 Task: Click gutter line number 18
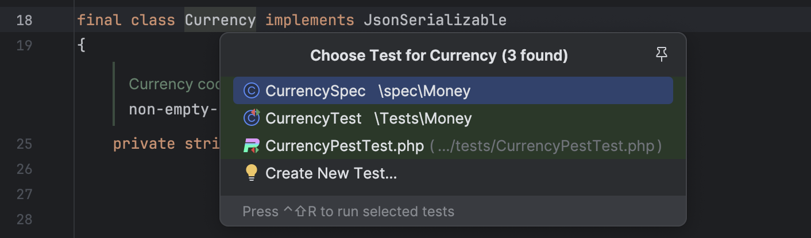click(25, 21)
